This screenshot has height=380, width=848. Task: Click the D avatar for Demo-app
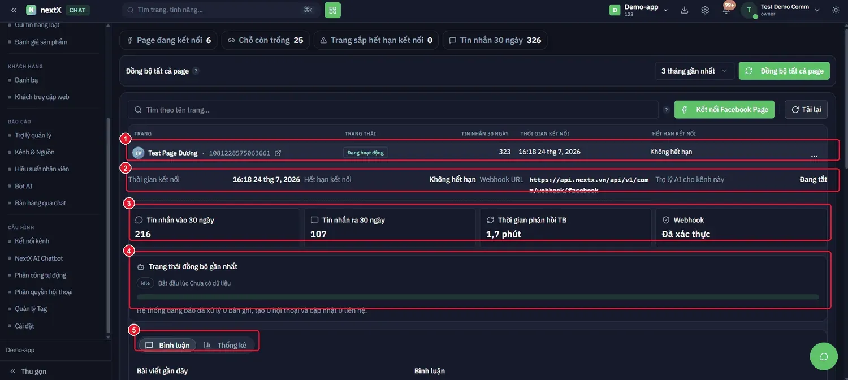click(x=615, y=10)
